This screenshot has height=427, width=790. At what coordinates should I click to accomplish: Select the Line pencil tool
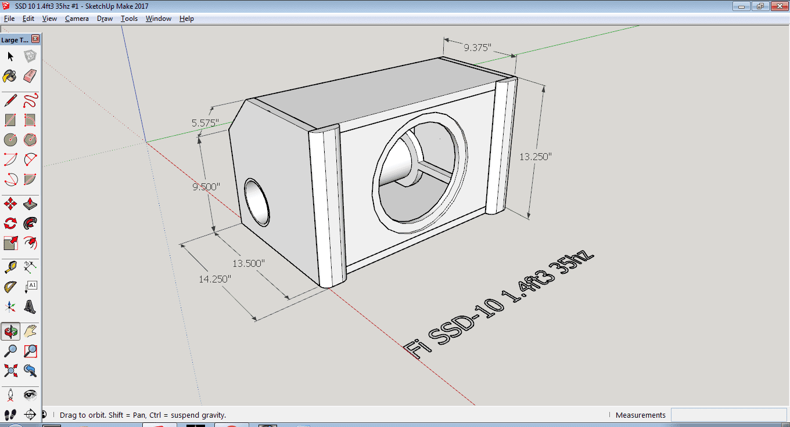tap(10, 100)
